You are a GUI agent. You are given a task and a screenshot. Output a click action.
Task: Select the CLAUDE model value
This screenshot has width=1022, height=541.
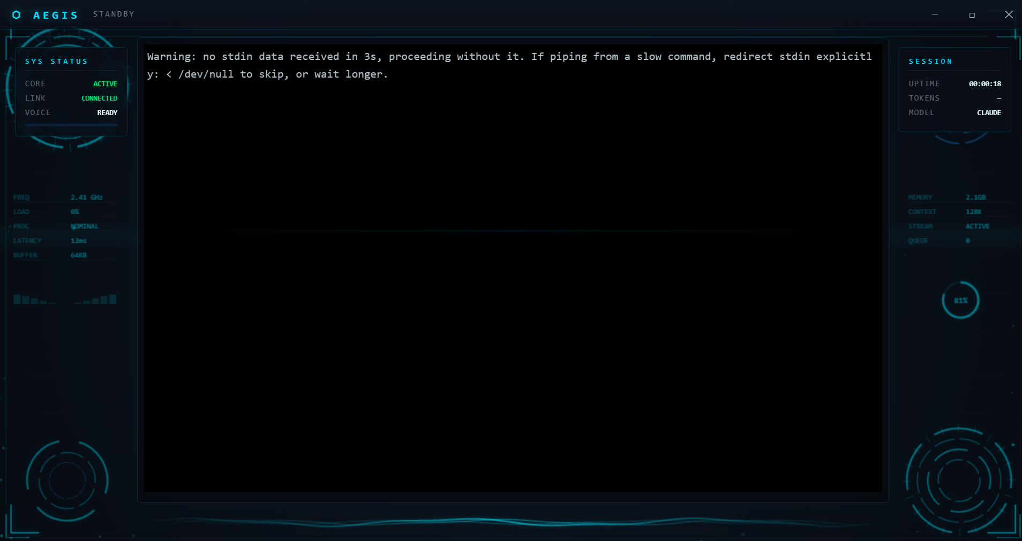click(x=989, y=113)
